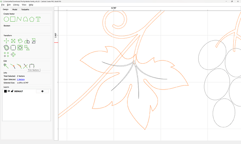Choose the Move transform tool
This screenshot has width=241, height=144.
pyautogui.click(x=6, y=41)
